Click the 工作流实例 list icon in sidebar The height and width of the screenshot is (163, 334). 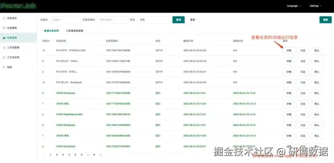tap(4, 58)
